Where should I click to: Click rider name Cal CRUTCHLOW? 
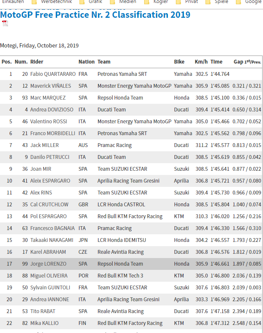tap(49, 205)
